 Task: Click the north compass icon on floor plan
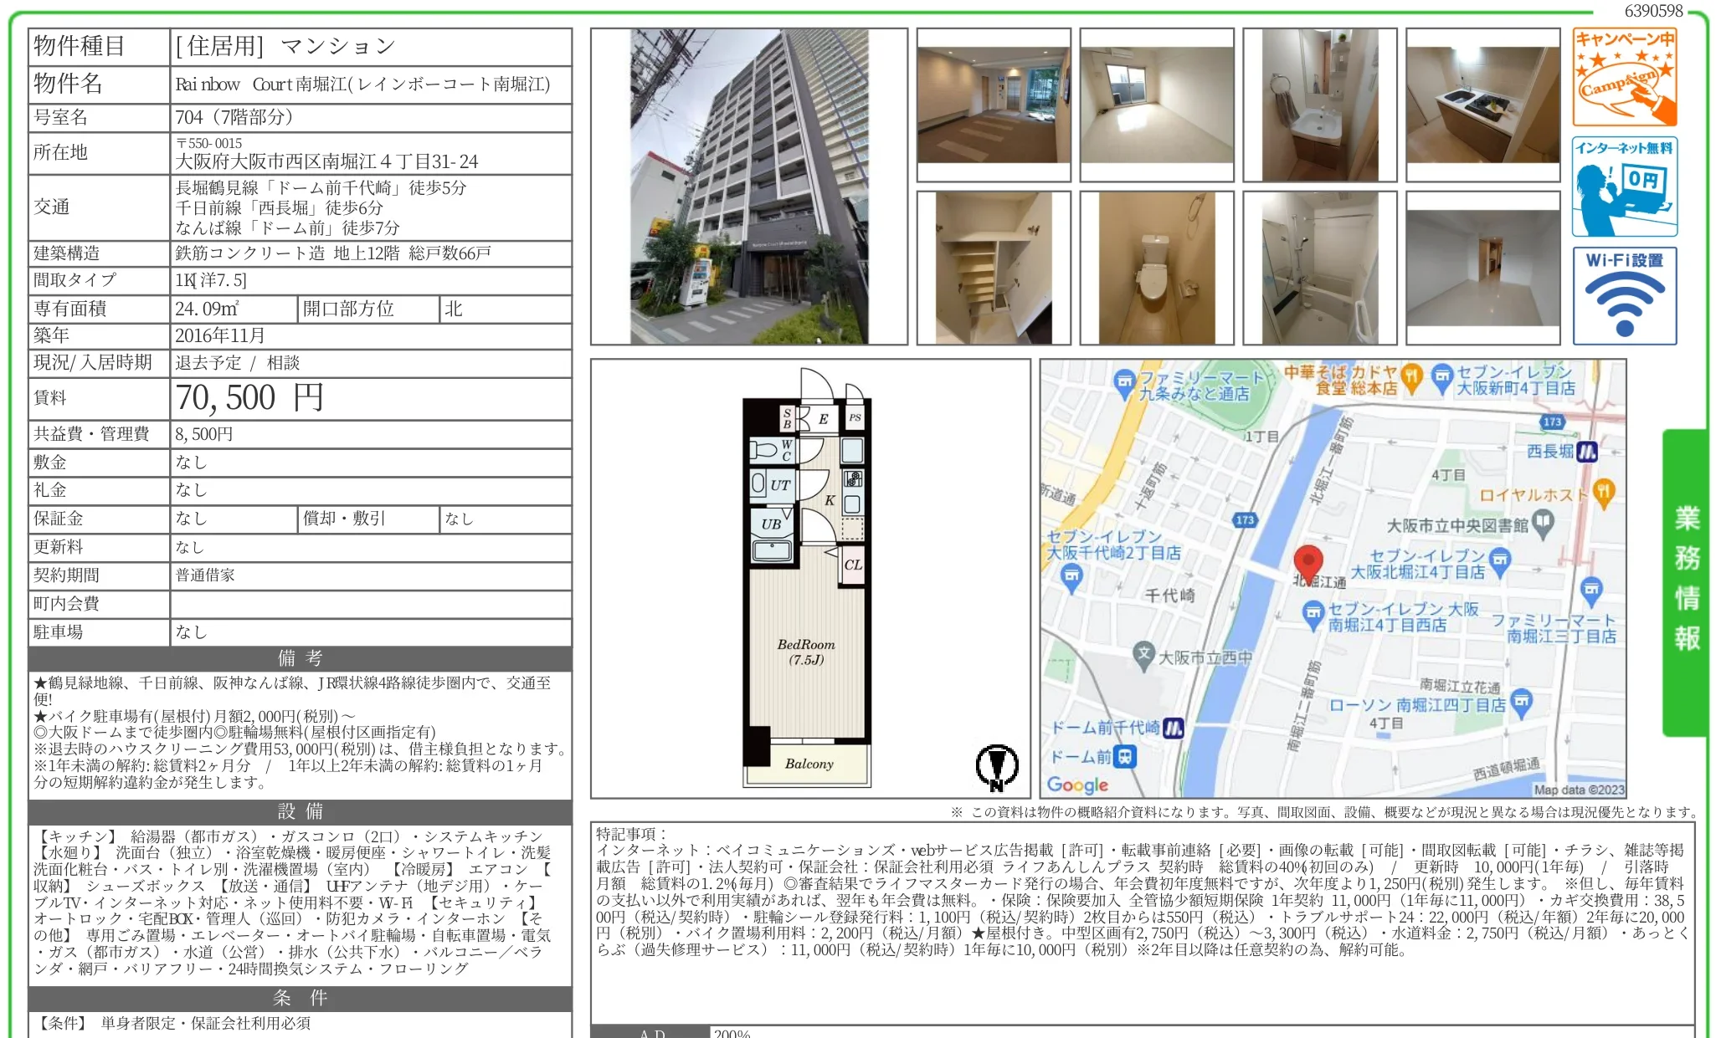point(996,766)
